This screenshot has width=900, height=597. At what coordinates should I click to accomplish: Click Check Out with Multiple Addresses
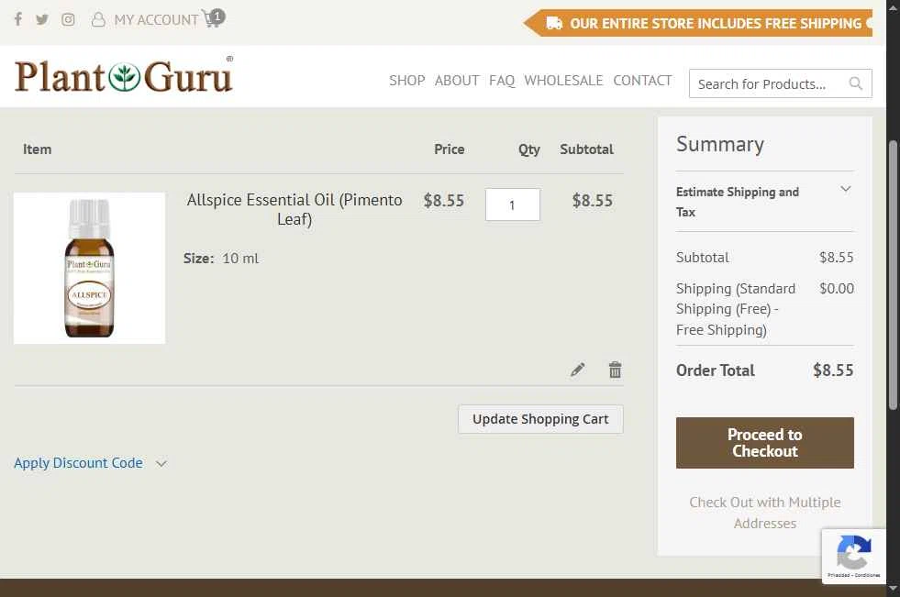tap(765, 513)
